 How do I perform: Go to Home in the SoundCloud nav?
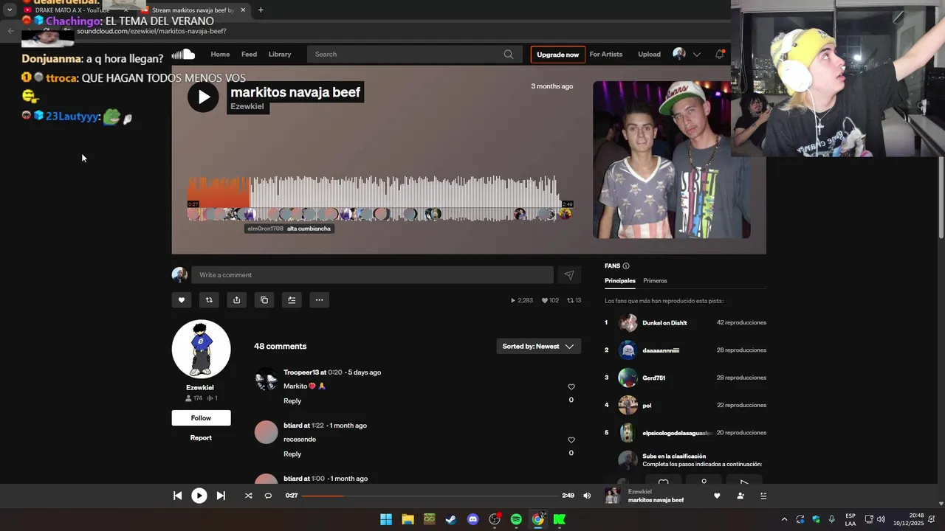coord(220,54)
